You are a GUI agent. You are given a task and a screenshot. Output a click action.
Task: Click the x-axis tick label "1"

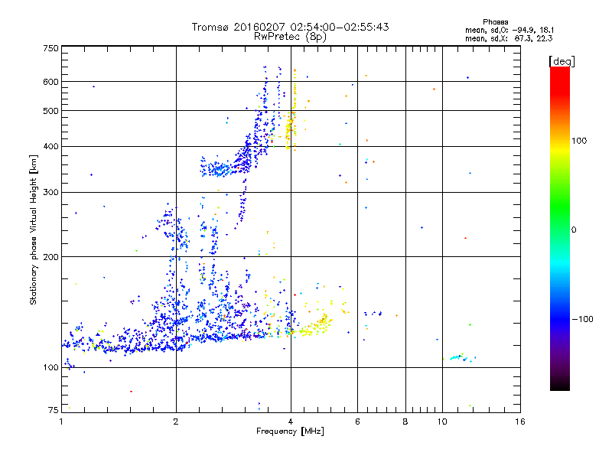click(x=61, y=422)
